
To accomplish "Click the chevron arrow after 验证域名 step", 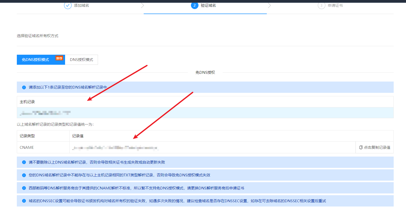I will [x=269, y=5].
